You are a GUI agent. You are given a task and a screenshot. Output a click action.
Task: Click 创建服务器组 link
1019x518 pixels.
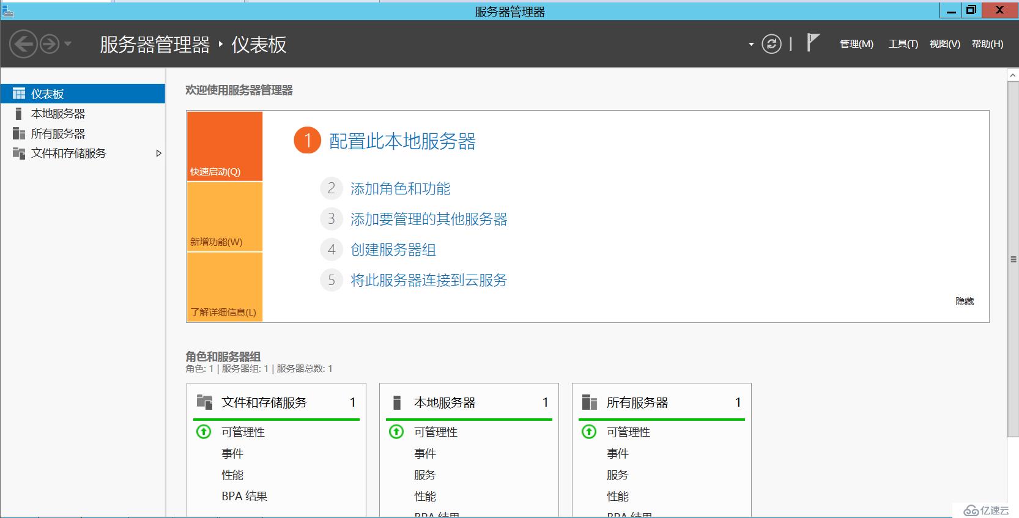[x=393, y=250]
